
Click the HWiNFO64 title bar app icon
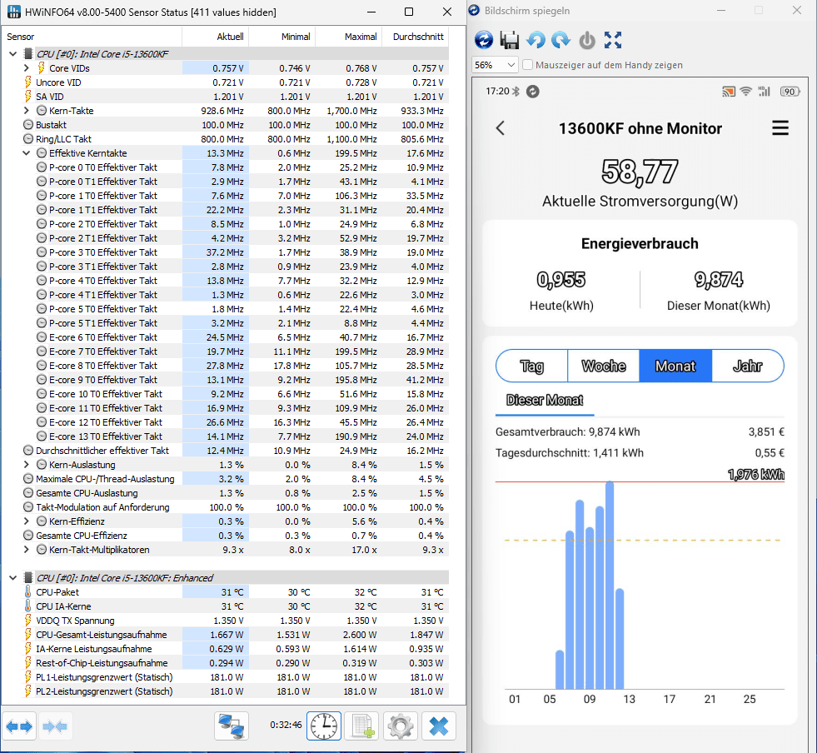13,12
